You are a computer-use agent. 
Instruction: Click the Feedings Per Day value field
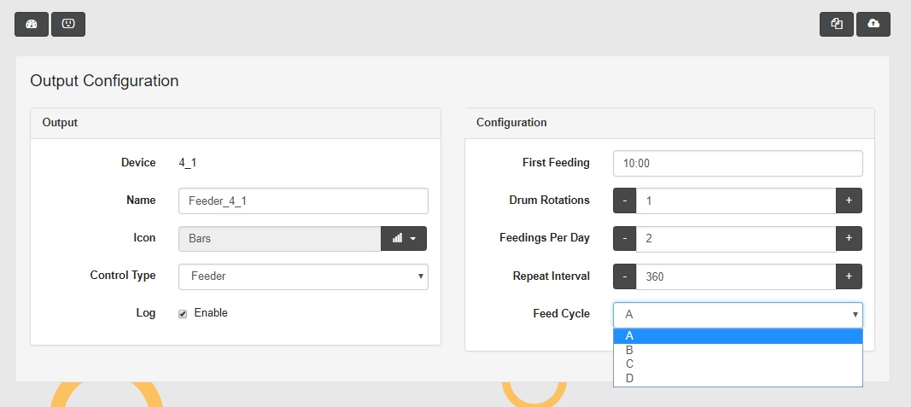click(x=736, y=238)
